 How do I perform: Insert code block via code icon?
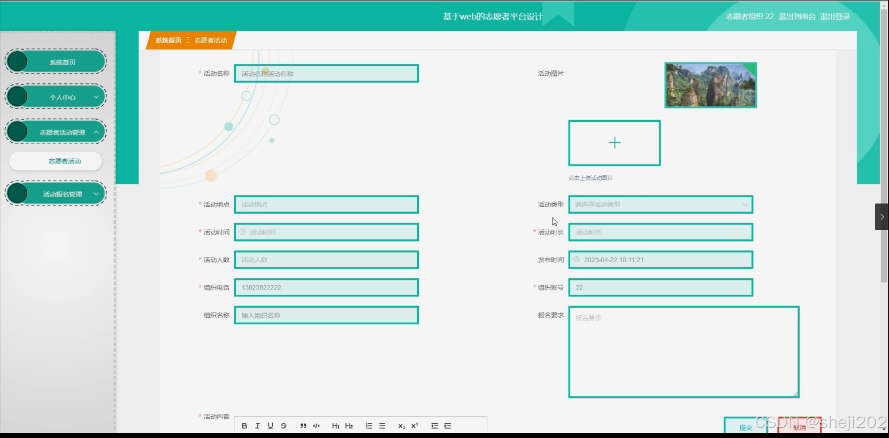pos(316,426)
